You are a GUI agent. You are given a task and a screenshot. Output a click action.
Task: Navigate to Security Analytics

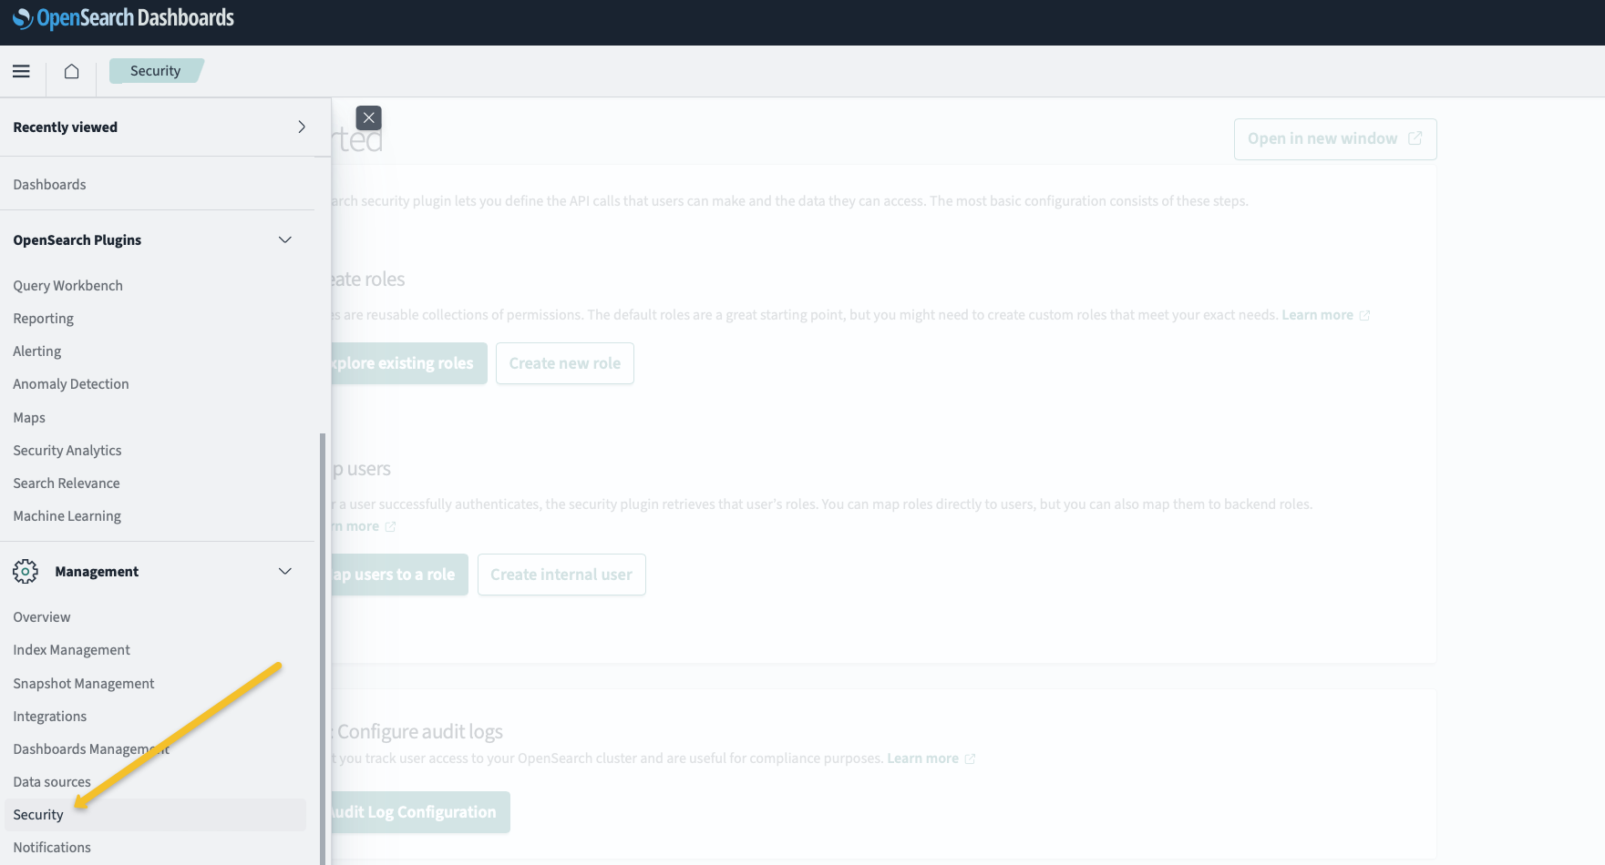67,450
